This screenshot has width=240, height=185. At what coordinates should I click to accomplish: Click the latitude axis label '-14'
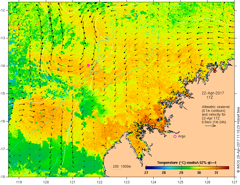pos(3,66)
